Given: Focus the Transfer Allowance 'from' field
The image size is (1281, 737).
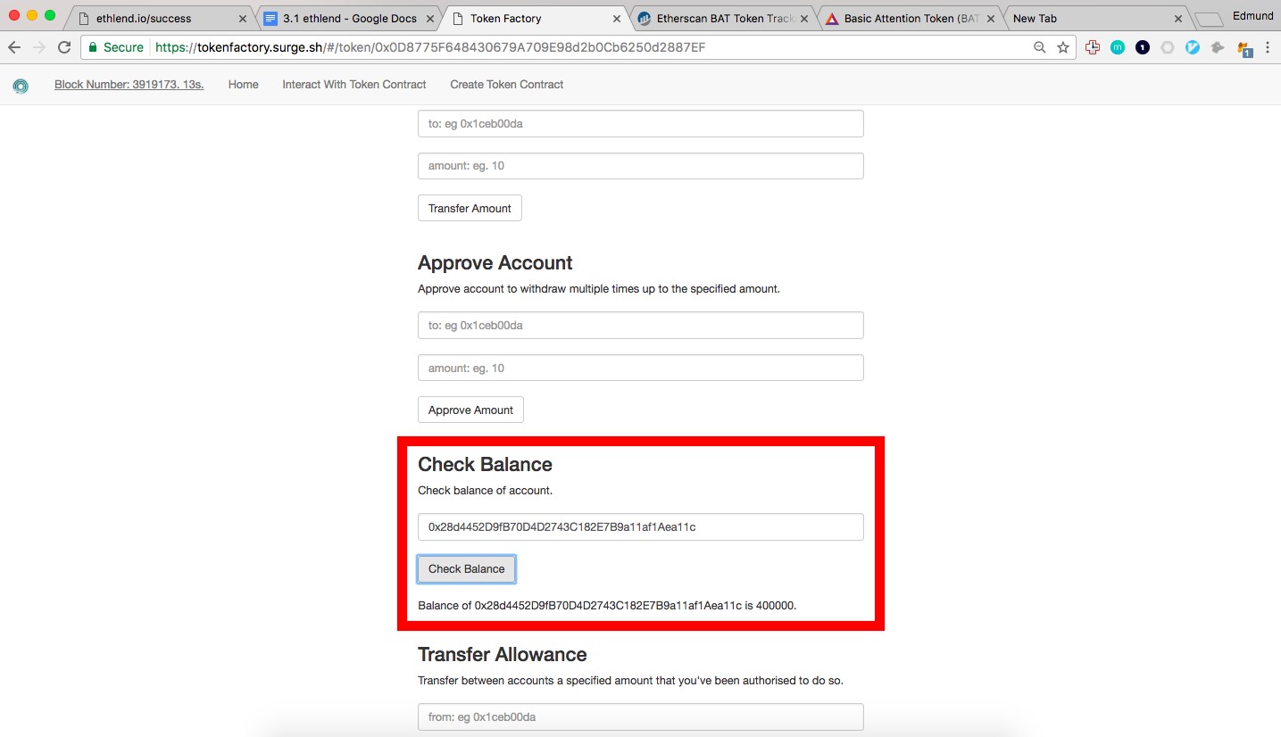Looking at the screenshot, I should (x=640, y=717).
